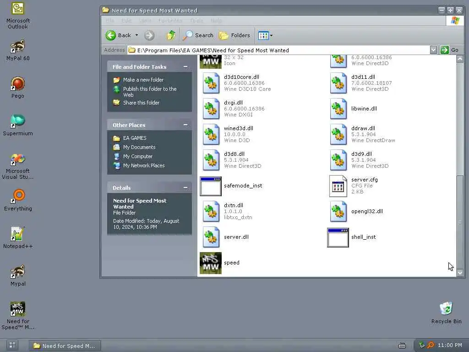The image size is (469, 352).
Task: Toggle the Folders pane button
Action: [x=234, y=35]
